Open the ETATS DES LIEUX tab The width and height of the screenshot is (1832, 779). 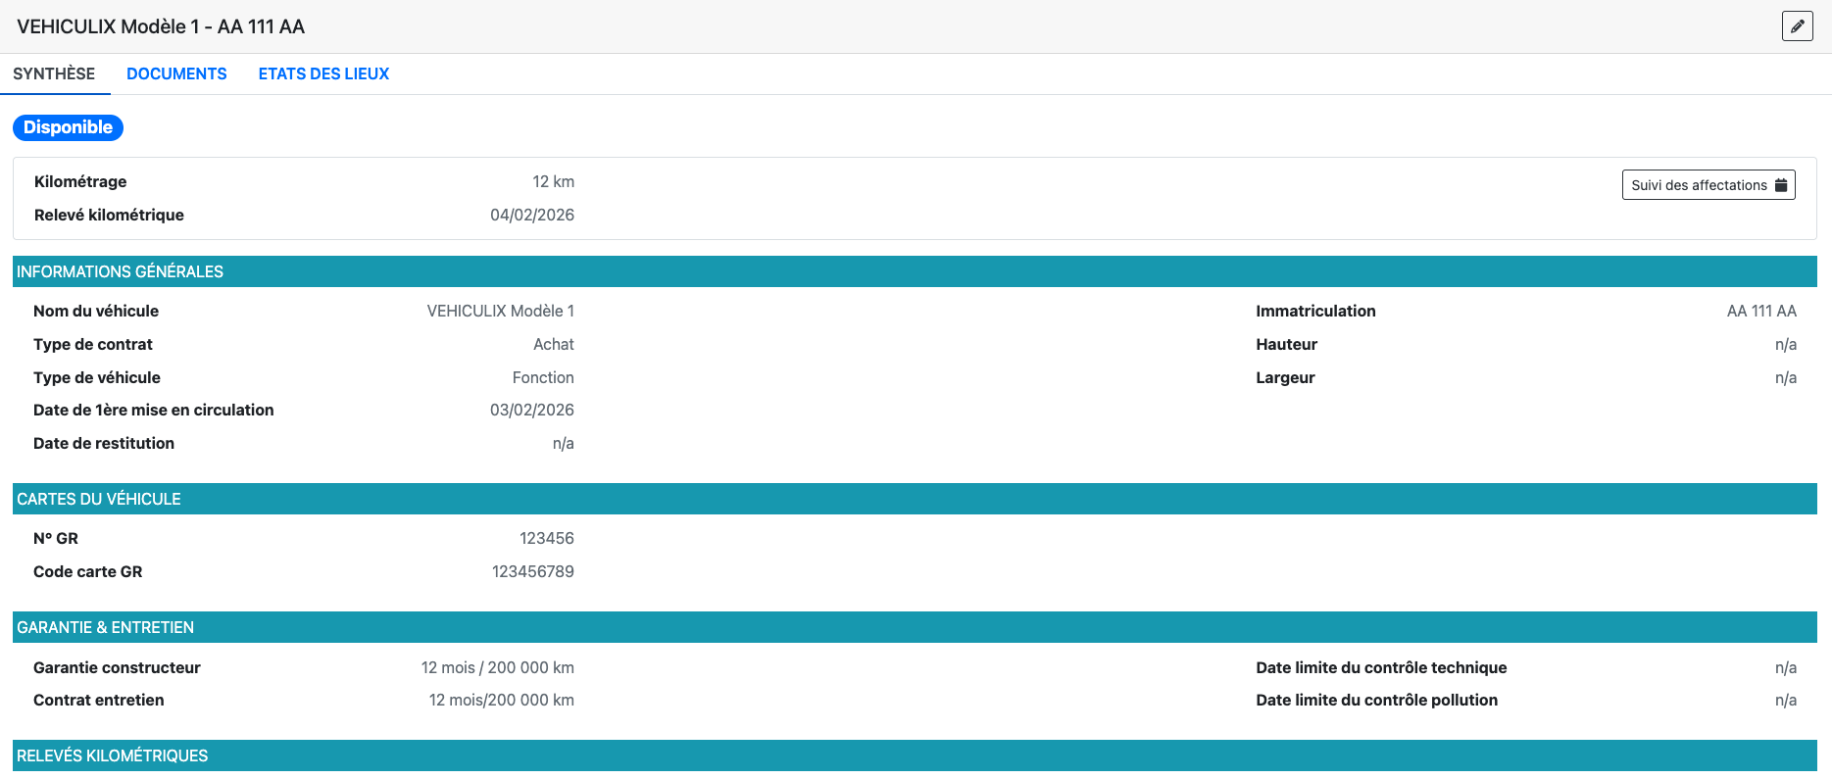(x=323, y=74)
